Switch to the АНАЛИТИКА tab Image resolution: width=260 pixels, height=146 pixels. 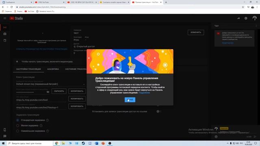[53, 69]
